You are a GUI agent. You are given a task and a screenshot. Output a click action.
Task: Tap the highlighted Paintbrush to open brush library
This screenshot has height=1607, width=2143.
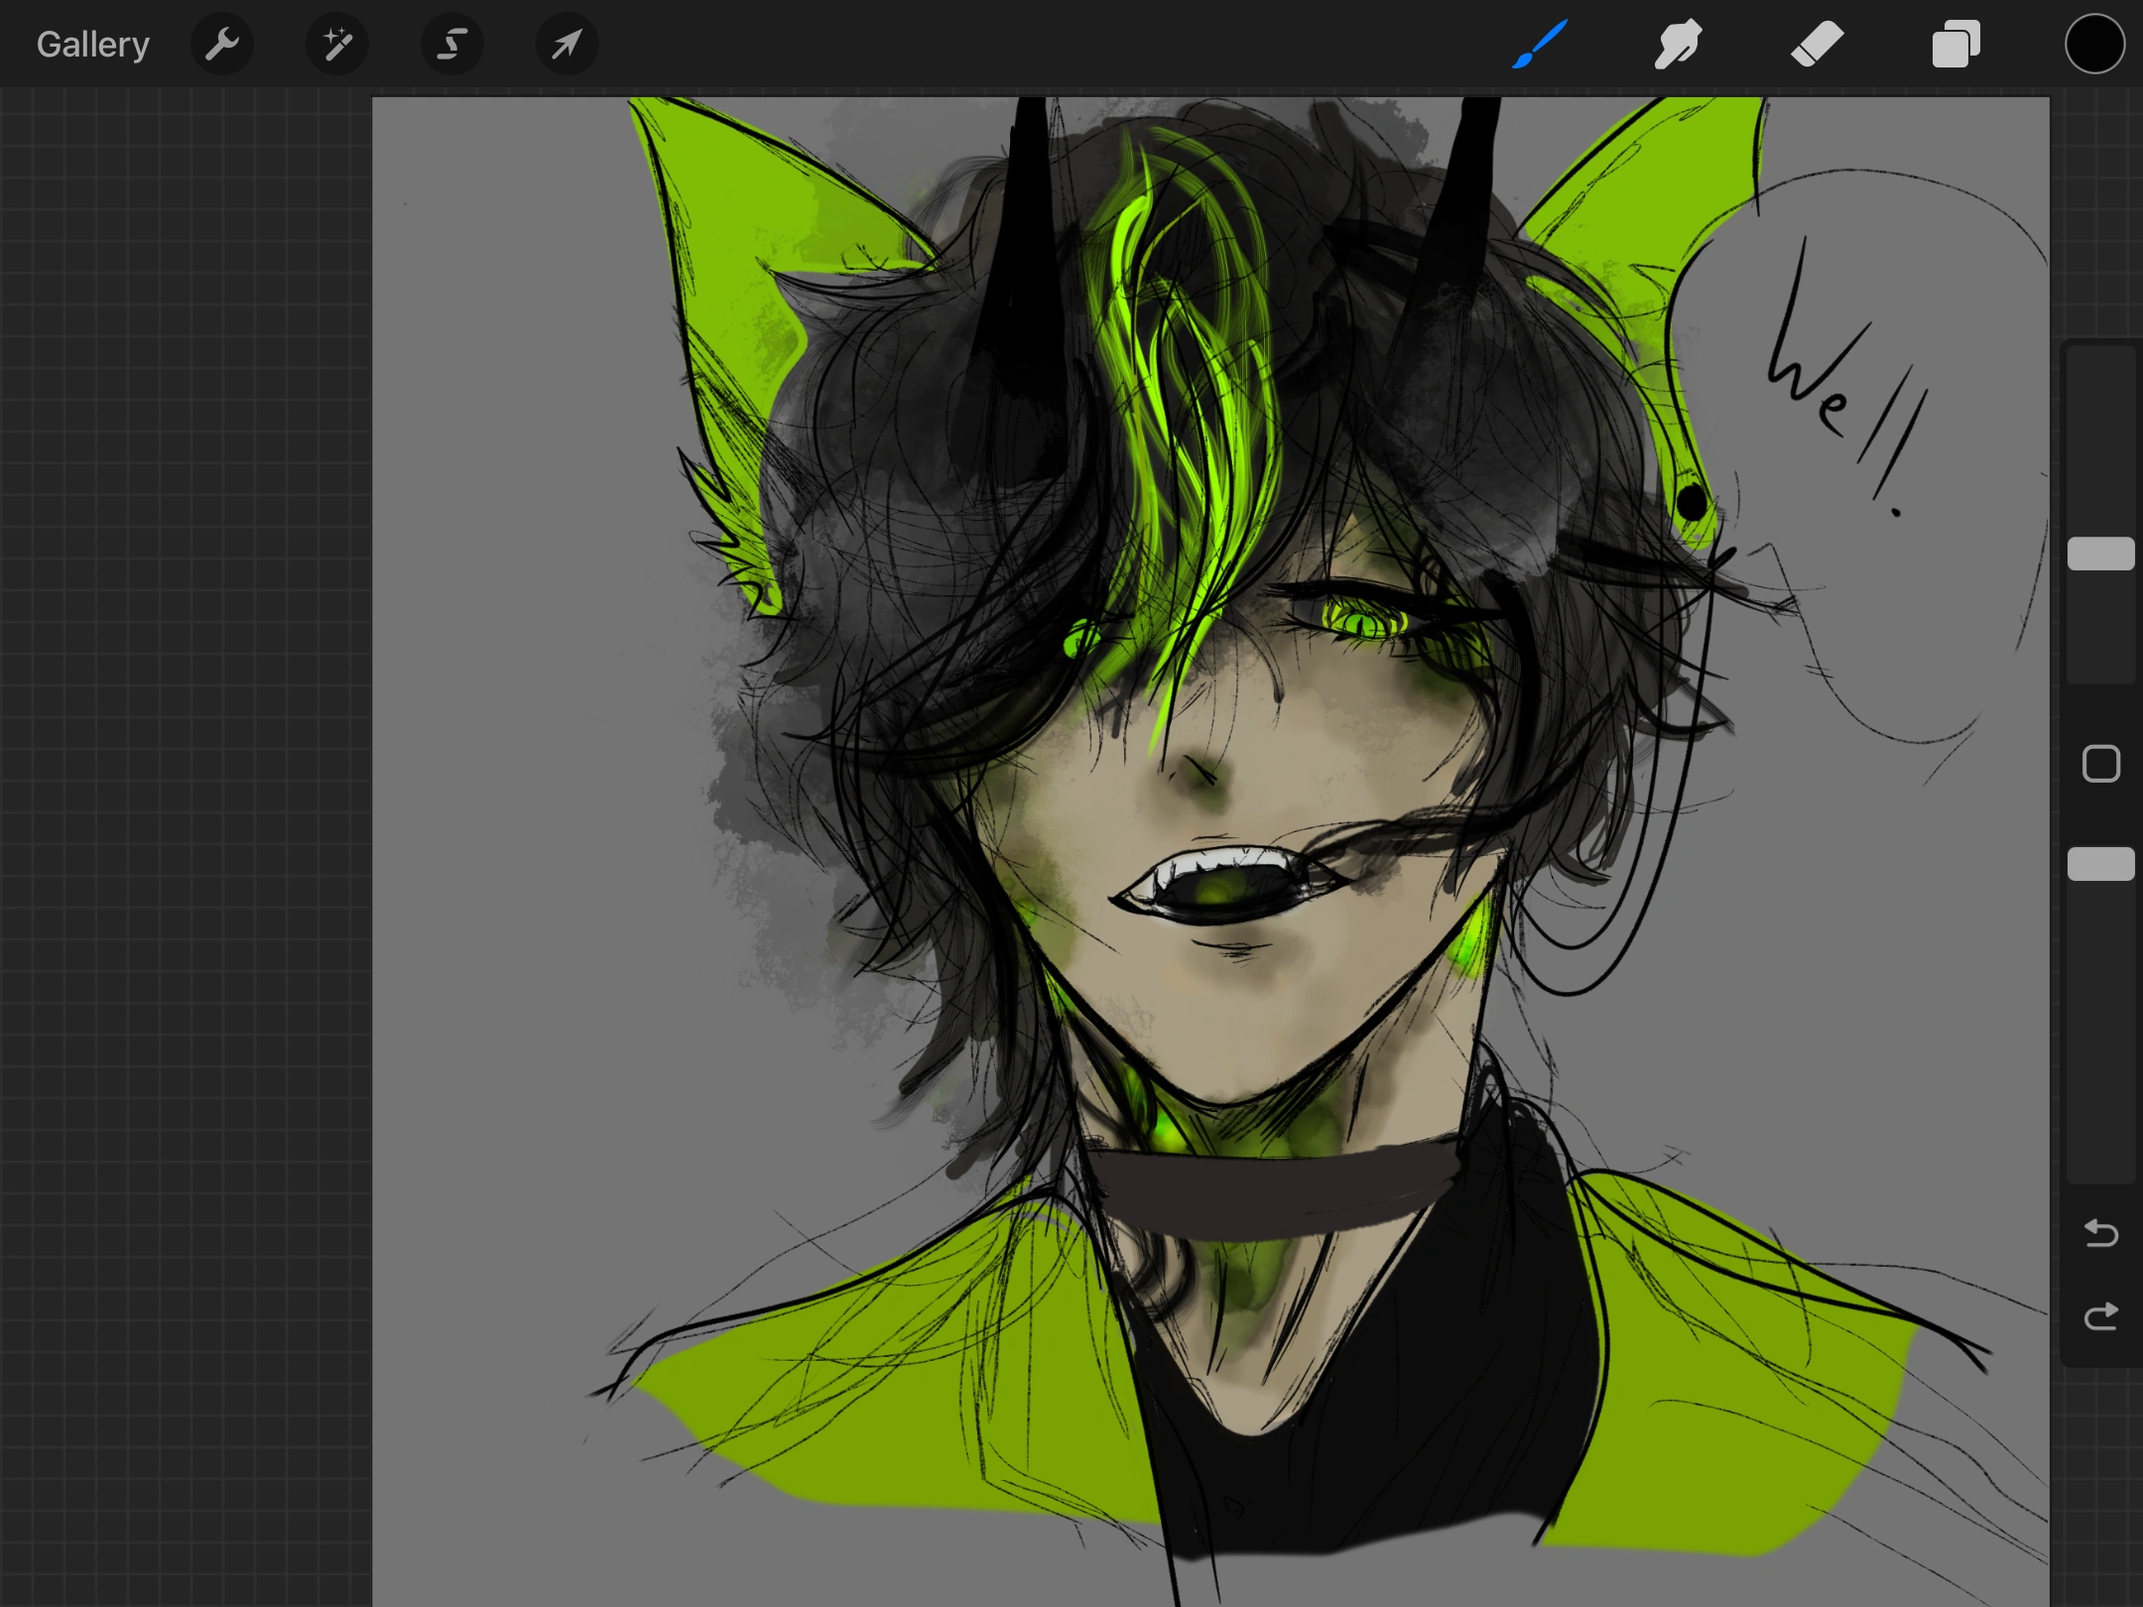[1539, 44]
